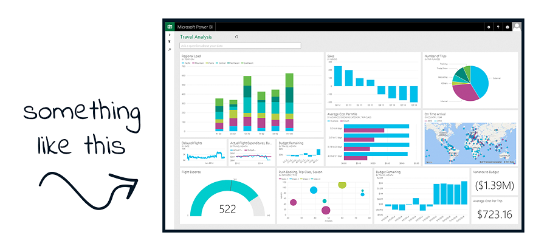
Task: Click the Plains legend entry in Regional Load
Action: (210, 63)
